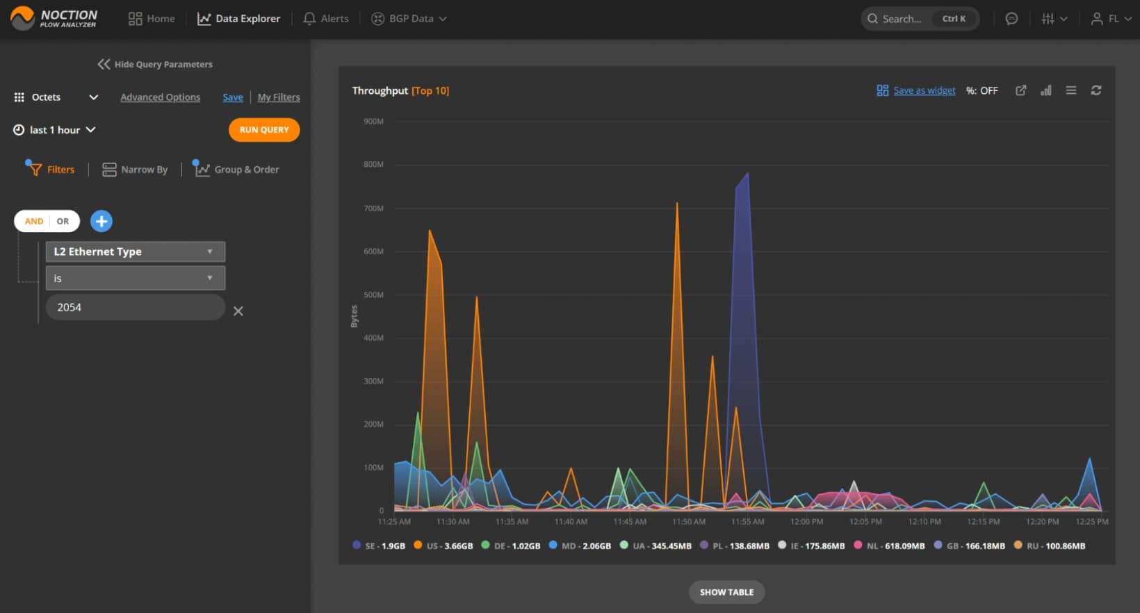Click the Save as widget icon
The height and width of the screenshot is (613, 1140).
[x=882, y=90]
